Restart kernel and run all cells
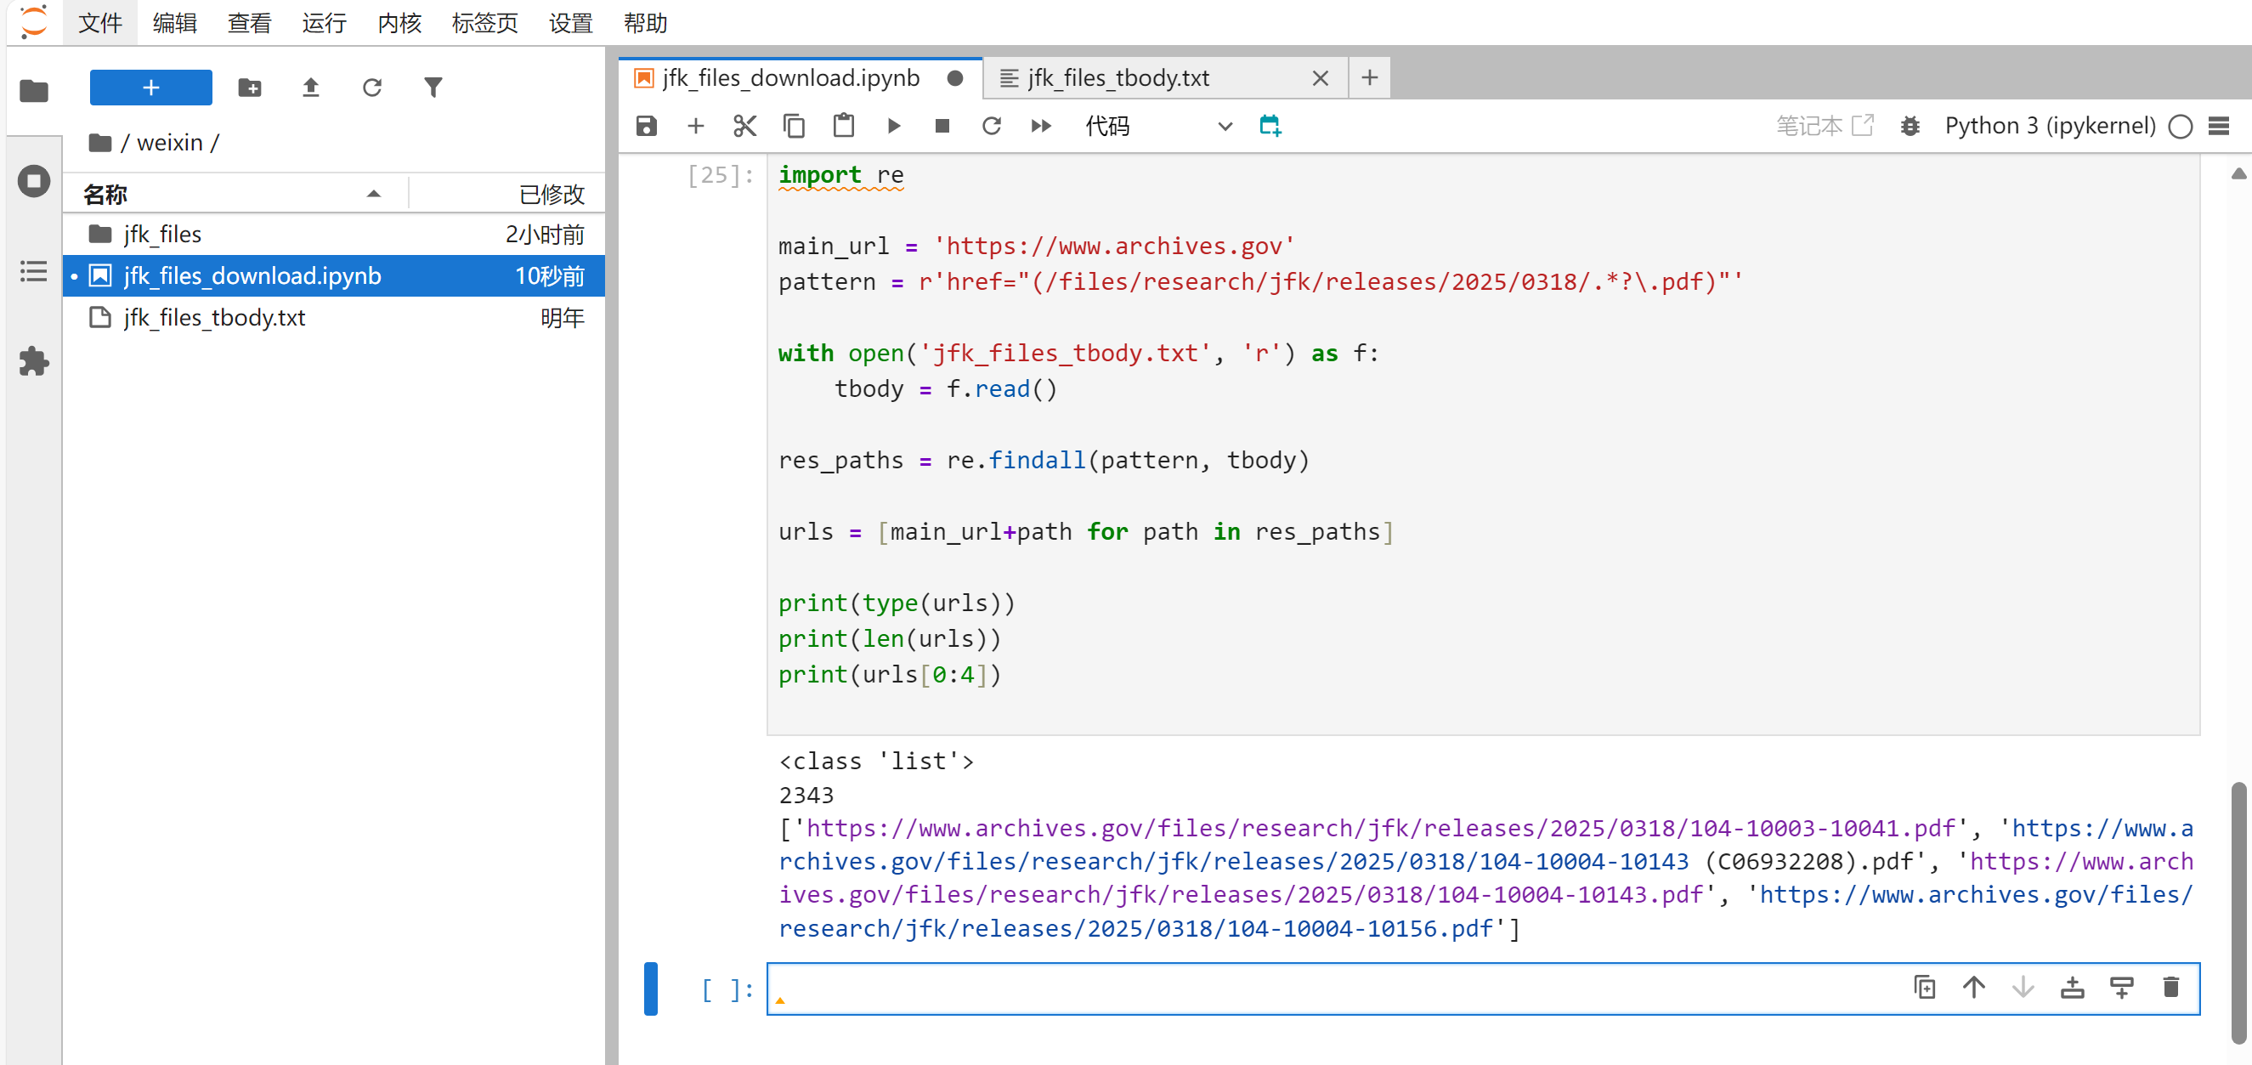 [1040, 126]
